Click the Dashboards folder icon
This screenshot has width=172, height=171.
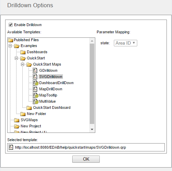(x=23, y=52)
